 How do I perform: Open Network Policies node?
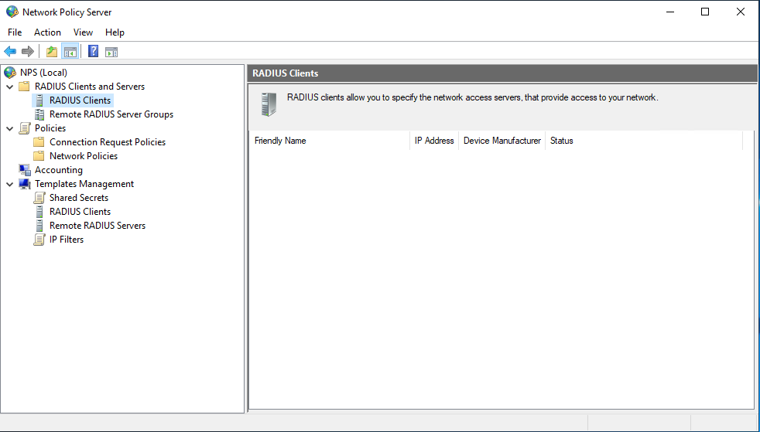pos(84,156)
